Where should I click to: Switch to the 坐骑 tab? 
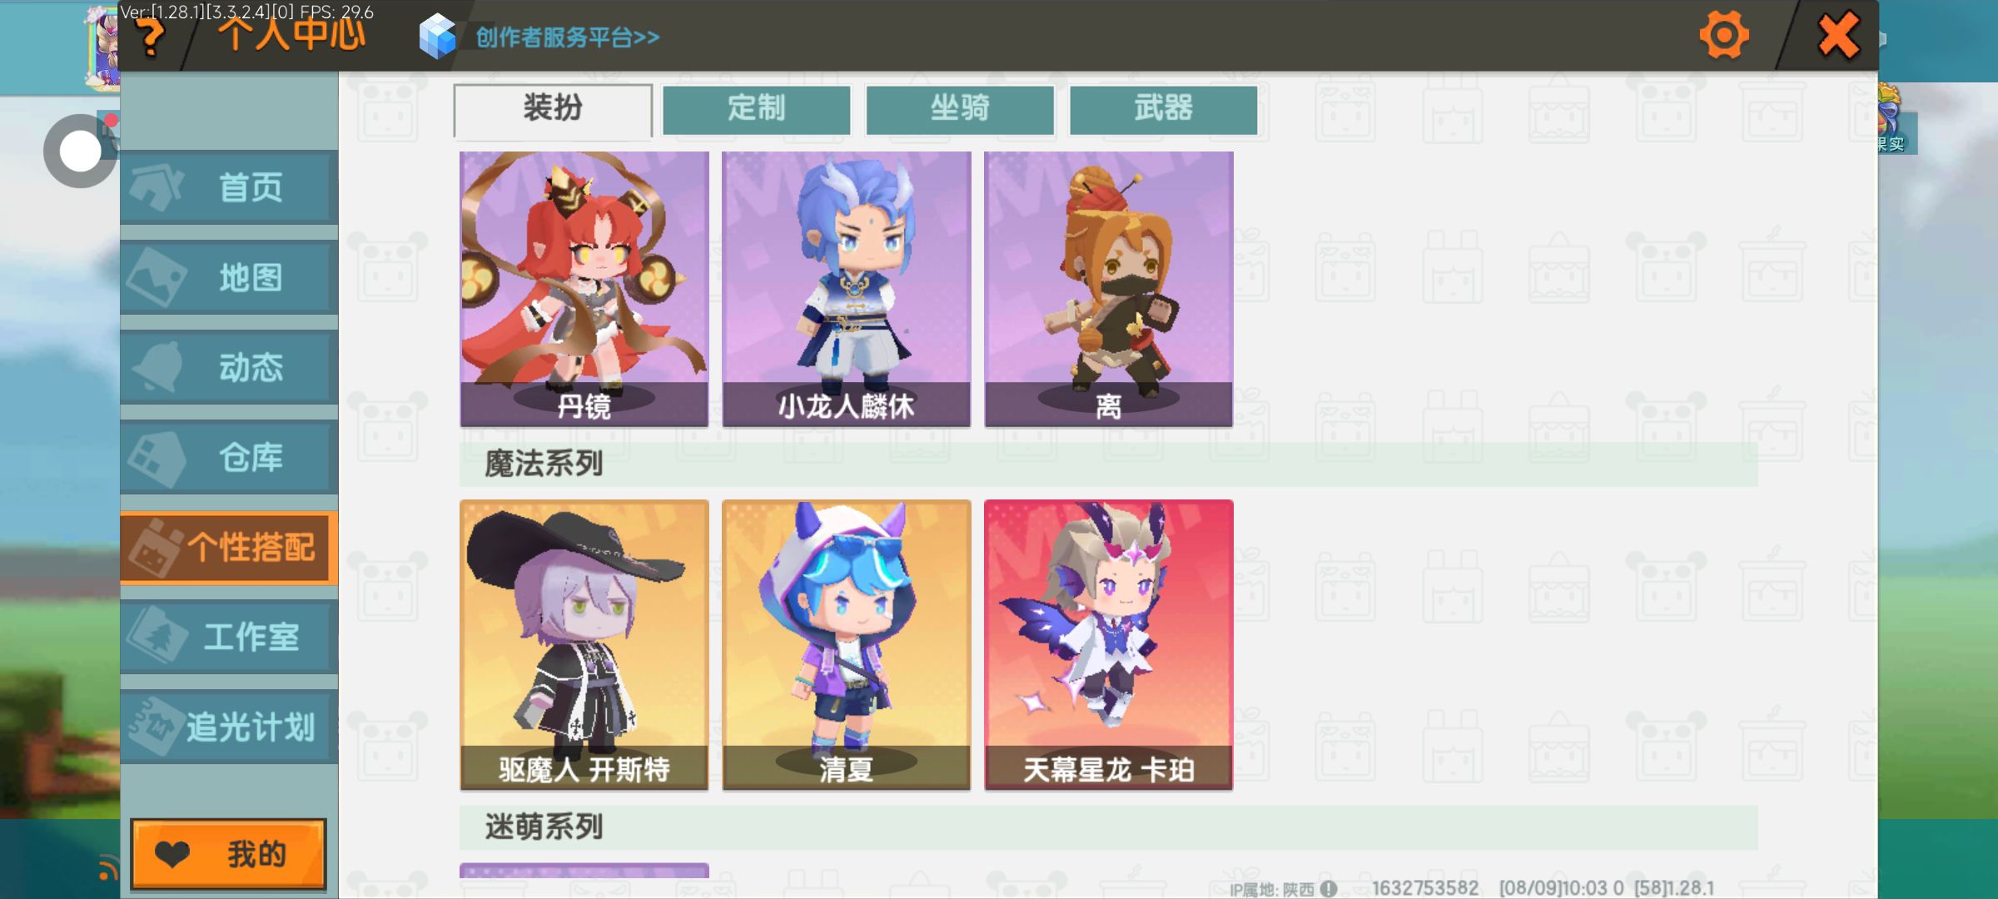[x=960, y=109]
